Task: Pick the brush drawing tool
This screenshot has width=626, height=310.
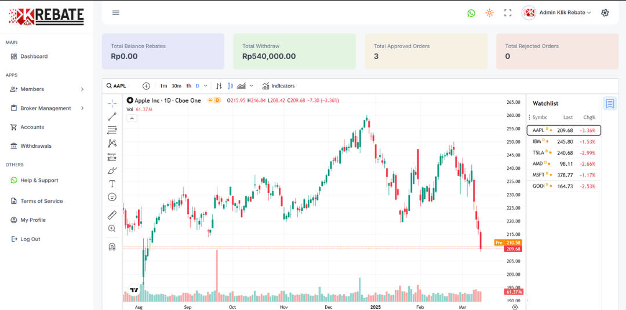Action: [x=112, y=170]
